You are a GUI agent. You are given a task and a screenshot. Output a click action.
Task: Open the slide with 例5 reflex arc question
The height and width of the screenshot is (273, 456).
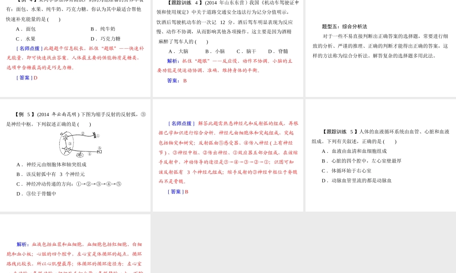(x=75, y=155)
